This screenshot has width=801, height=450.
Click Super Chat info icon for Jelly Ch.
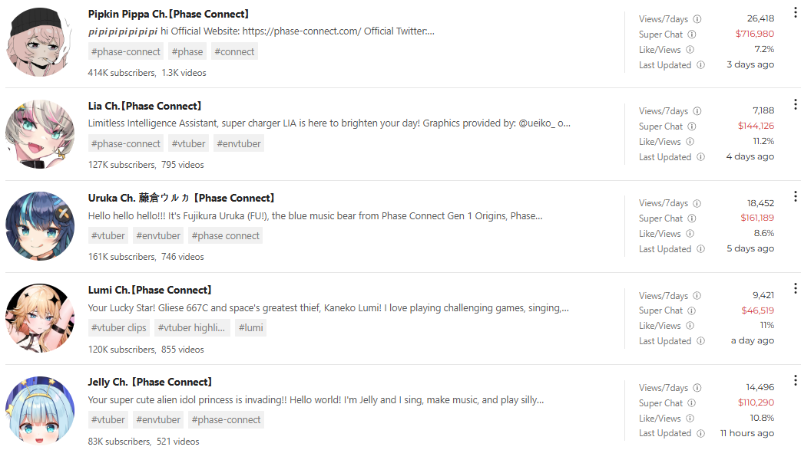point(692,402)
